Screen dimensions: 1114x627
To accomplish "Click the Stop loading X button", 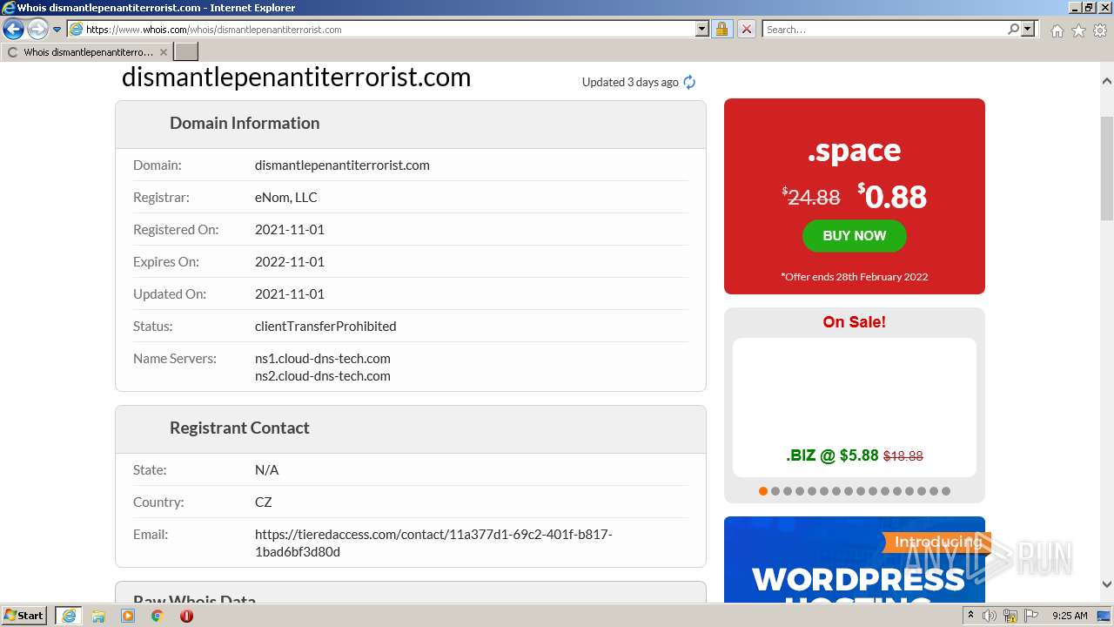I will (x=747, y=29).
